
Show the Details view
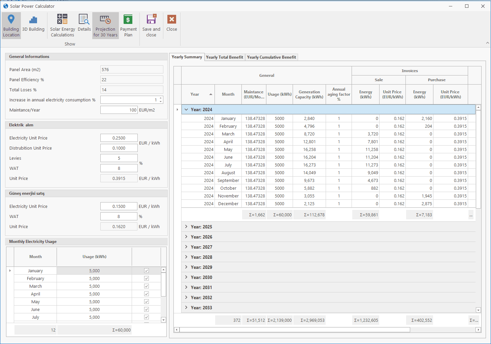coord(84,24)
